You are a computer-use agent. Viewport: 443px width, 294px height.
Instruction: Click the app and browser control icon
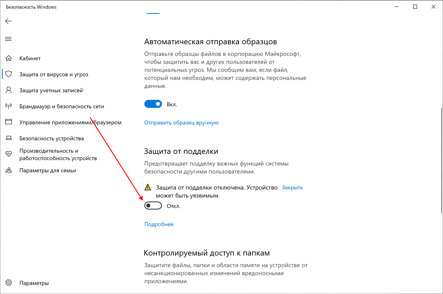pos(9,122)
